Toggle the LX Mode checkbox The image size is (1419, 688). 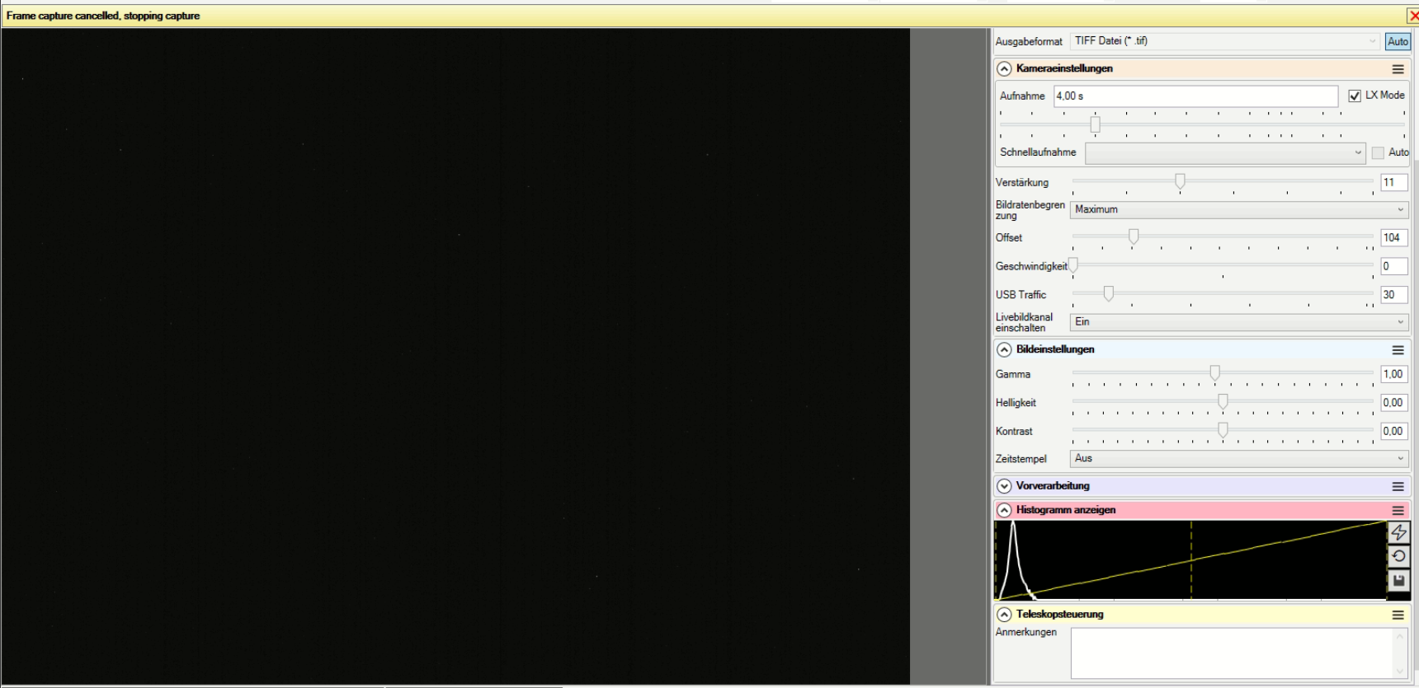(1354, 96)
